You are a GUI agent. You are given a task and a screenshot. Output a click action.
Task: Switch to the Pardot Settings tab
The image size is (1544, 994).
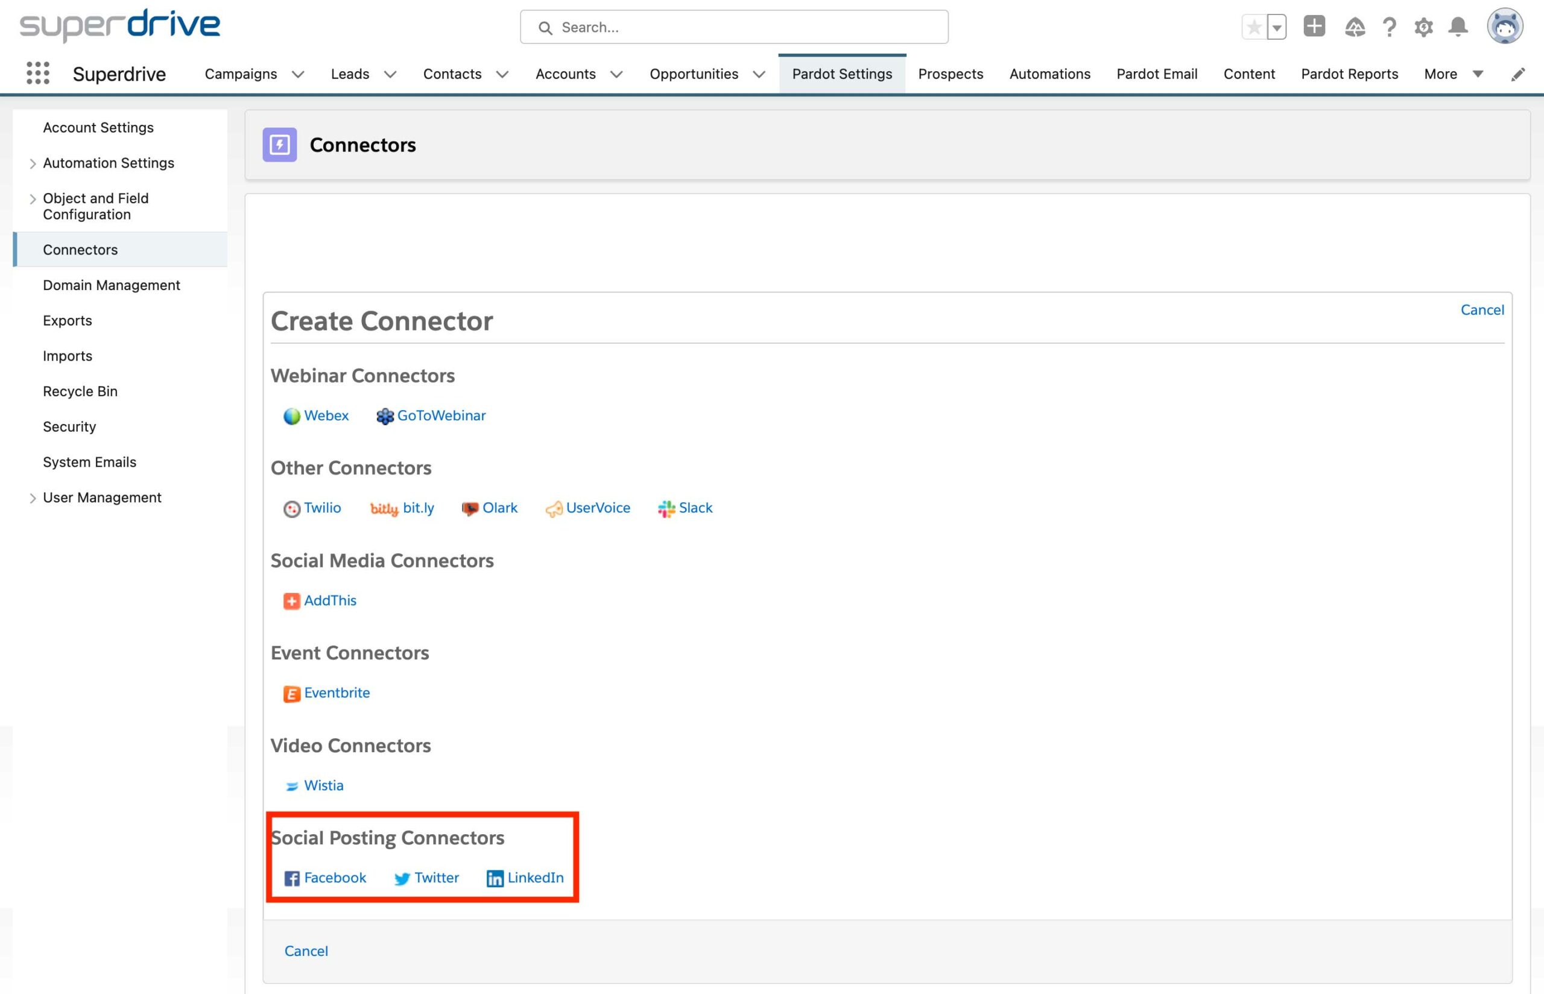[842, 74]
